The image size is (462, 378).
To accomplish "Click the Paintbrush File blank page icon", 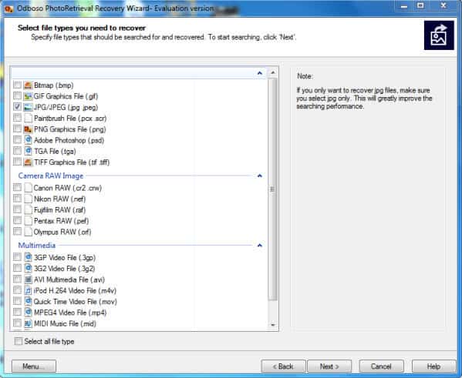I will coord(28,119).
